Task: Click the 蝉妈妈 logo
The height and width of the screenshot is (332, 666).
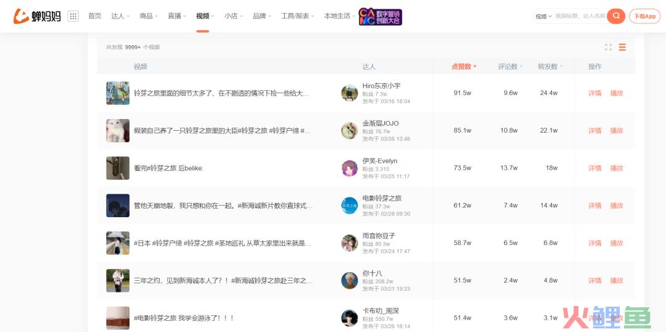Action: click(x=37, y=16)
